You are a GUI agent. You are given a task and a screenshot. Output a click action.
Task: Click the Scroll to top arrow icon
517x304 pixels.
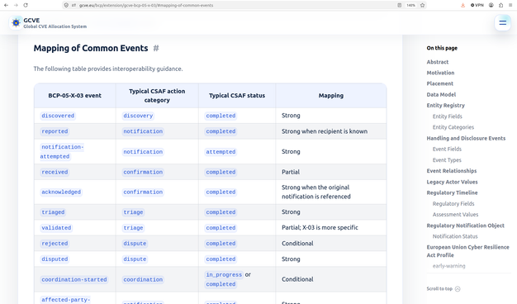tap(458, 289)
